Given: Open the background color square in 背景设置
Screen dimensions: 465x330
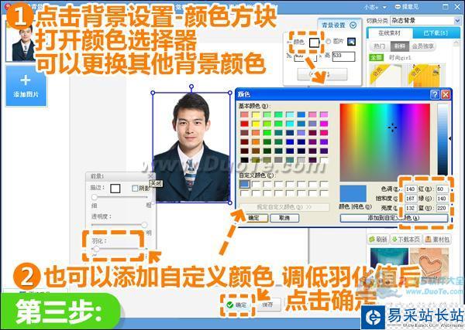Looking at the screenshot, I should pyautogui.click(x=314, y=43).
